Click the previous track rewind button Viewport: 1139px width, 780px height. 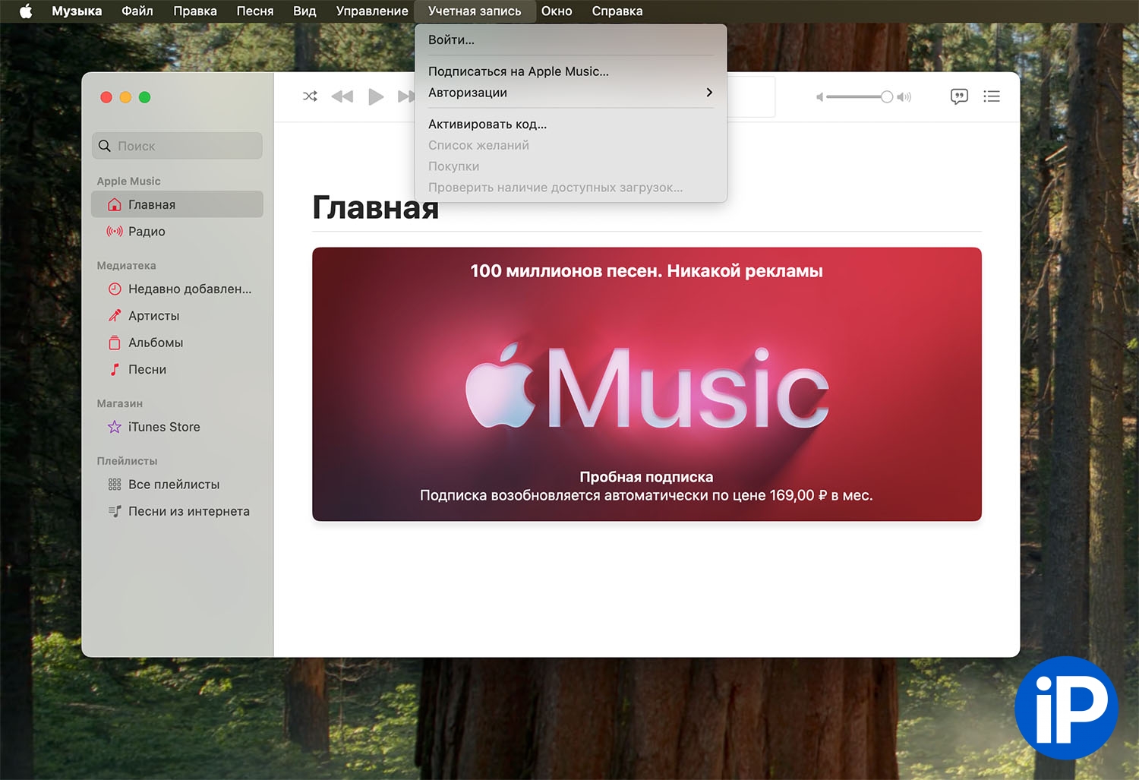pyautogui.click(x=342, y=96)
